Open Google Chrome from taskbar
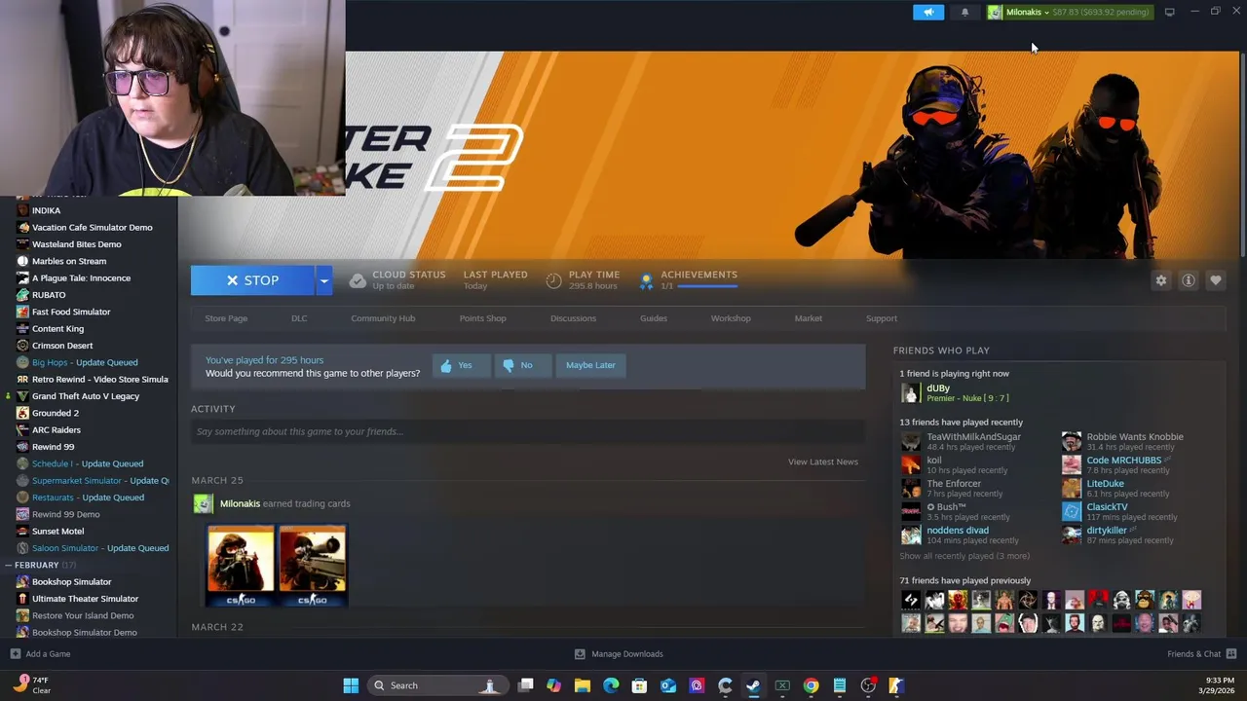The image size is (1247, 701). point(811,685)
